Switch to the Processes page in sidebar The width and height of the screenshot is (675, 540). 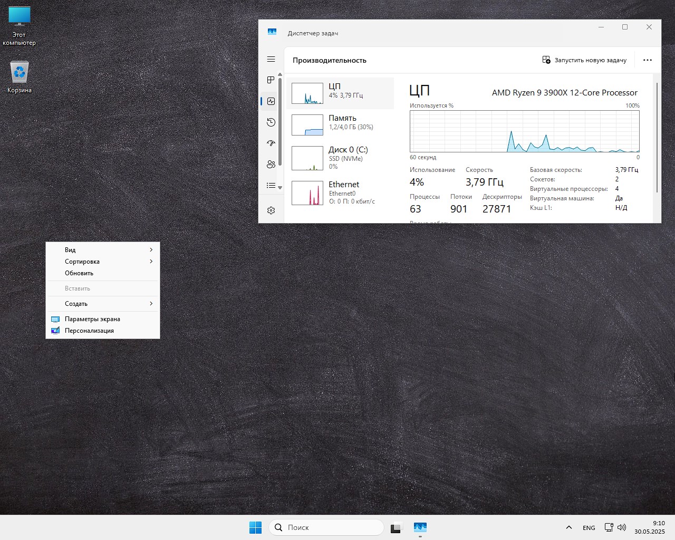point(271,80)
